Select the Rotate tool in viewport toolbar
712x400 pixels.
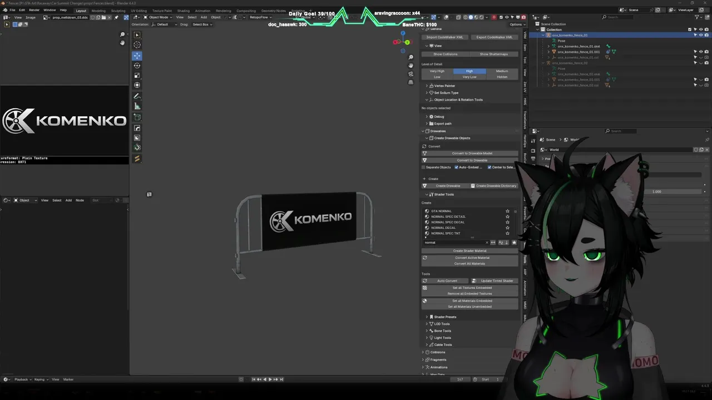pos(137,66)
